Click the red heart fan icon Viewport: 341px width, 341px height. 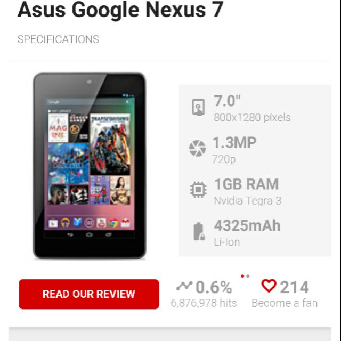tap(269, 286)
